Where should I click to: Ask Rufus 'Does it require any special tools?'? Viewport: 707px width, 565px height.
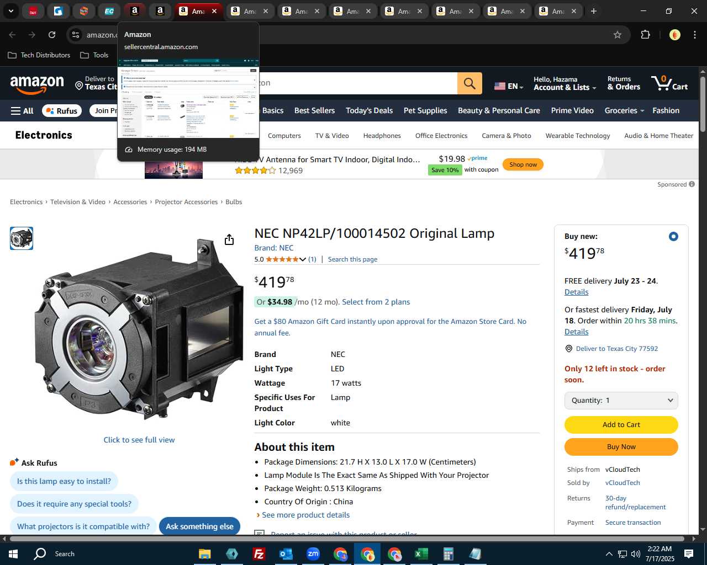pos(74,504)
